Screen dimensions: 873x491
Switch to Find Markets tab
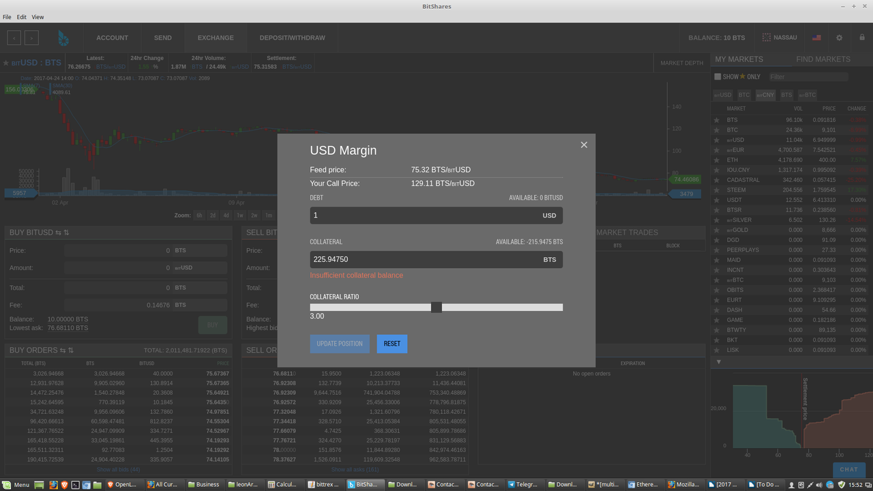pyautogui.click(x=823, y=59)
